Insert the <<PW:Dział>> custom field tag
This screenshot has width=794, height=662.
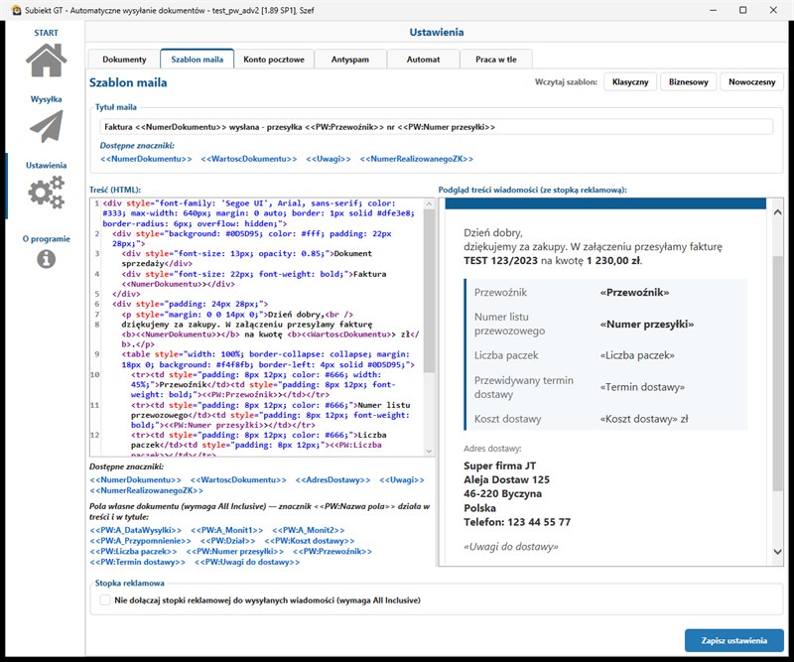[x=227, y=541]
